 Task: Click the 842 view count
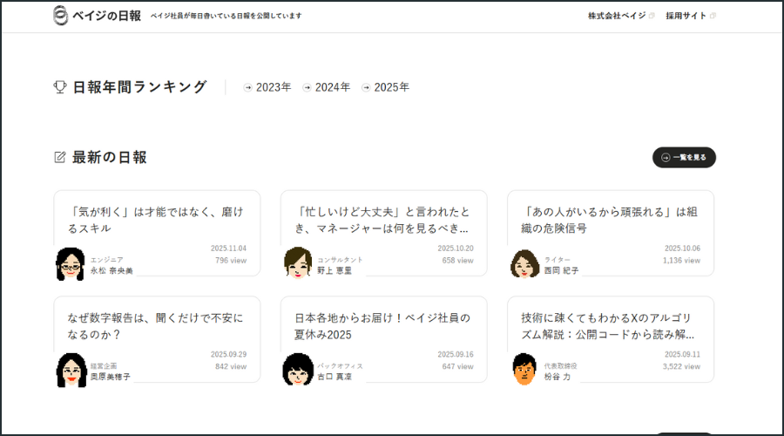[x=231, y=366]
